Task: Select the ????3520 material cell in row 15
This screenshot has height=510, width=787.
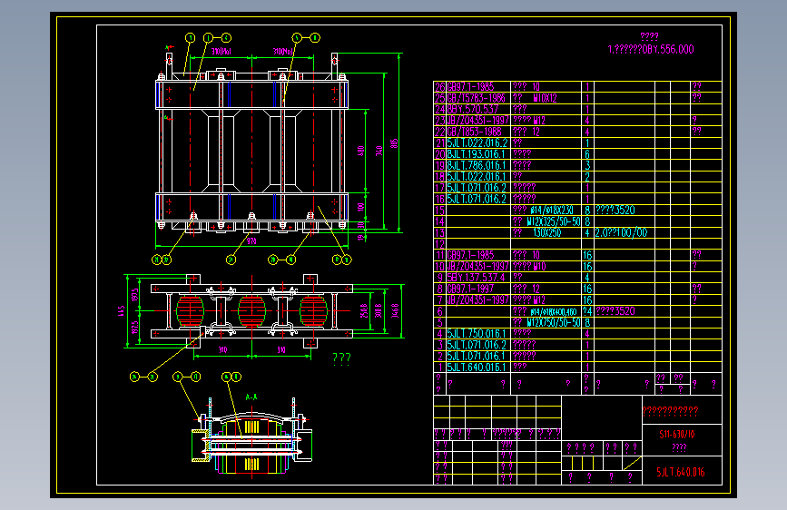Action: pos(615,211)
